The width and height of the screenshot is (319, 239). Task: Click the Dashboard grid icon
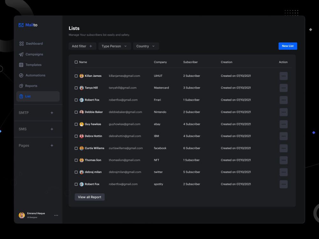(21, 44)
